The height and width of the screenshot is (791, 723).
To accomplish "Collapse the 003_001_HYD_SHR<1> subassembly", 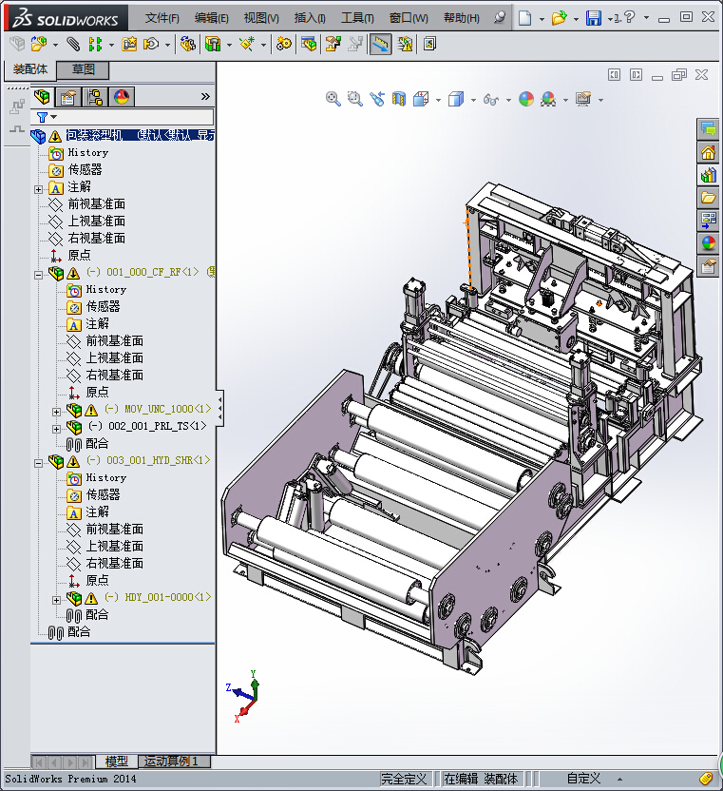I will [x=38, y=463].
